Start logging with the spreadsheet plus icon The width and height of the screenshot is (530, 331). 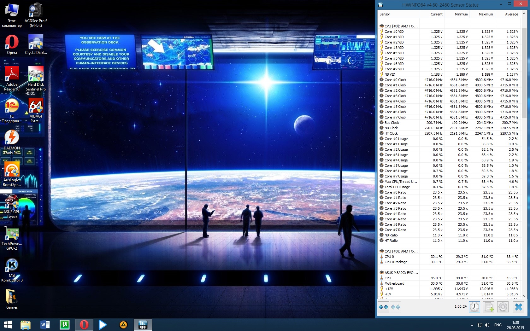(x=489, y=307)
